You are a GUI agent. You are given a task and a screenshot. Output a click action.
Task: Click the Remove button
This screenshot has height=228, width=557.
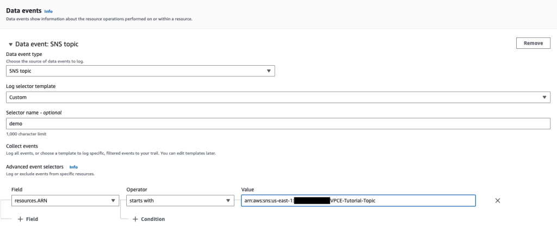(x=533, y=43)
